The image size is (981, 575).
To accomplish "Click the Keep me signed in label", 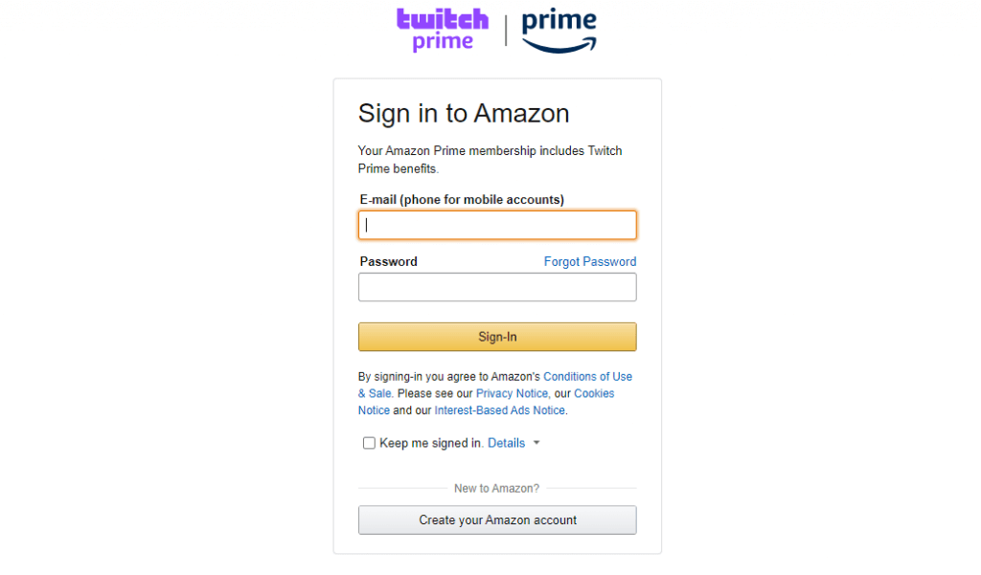I will pos(431,443).
